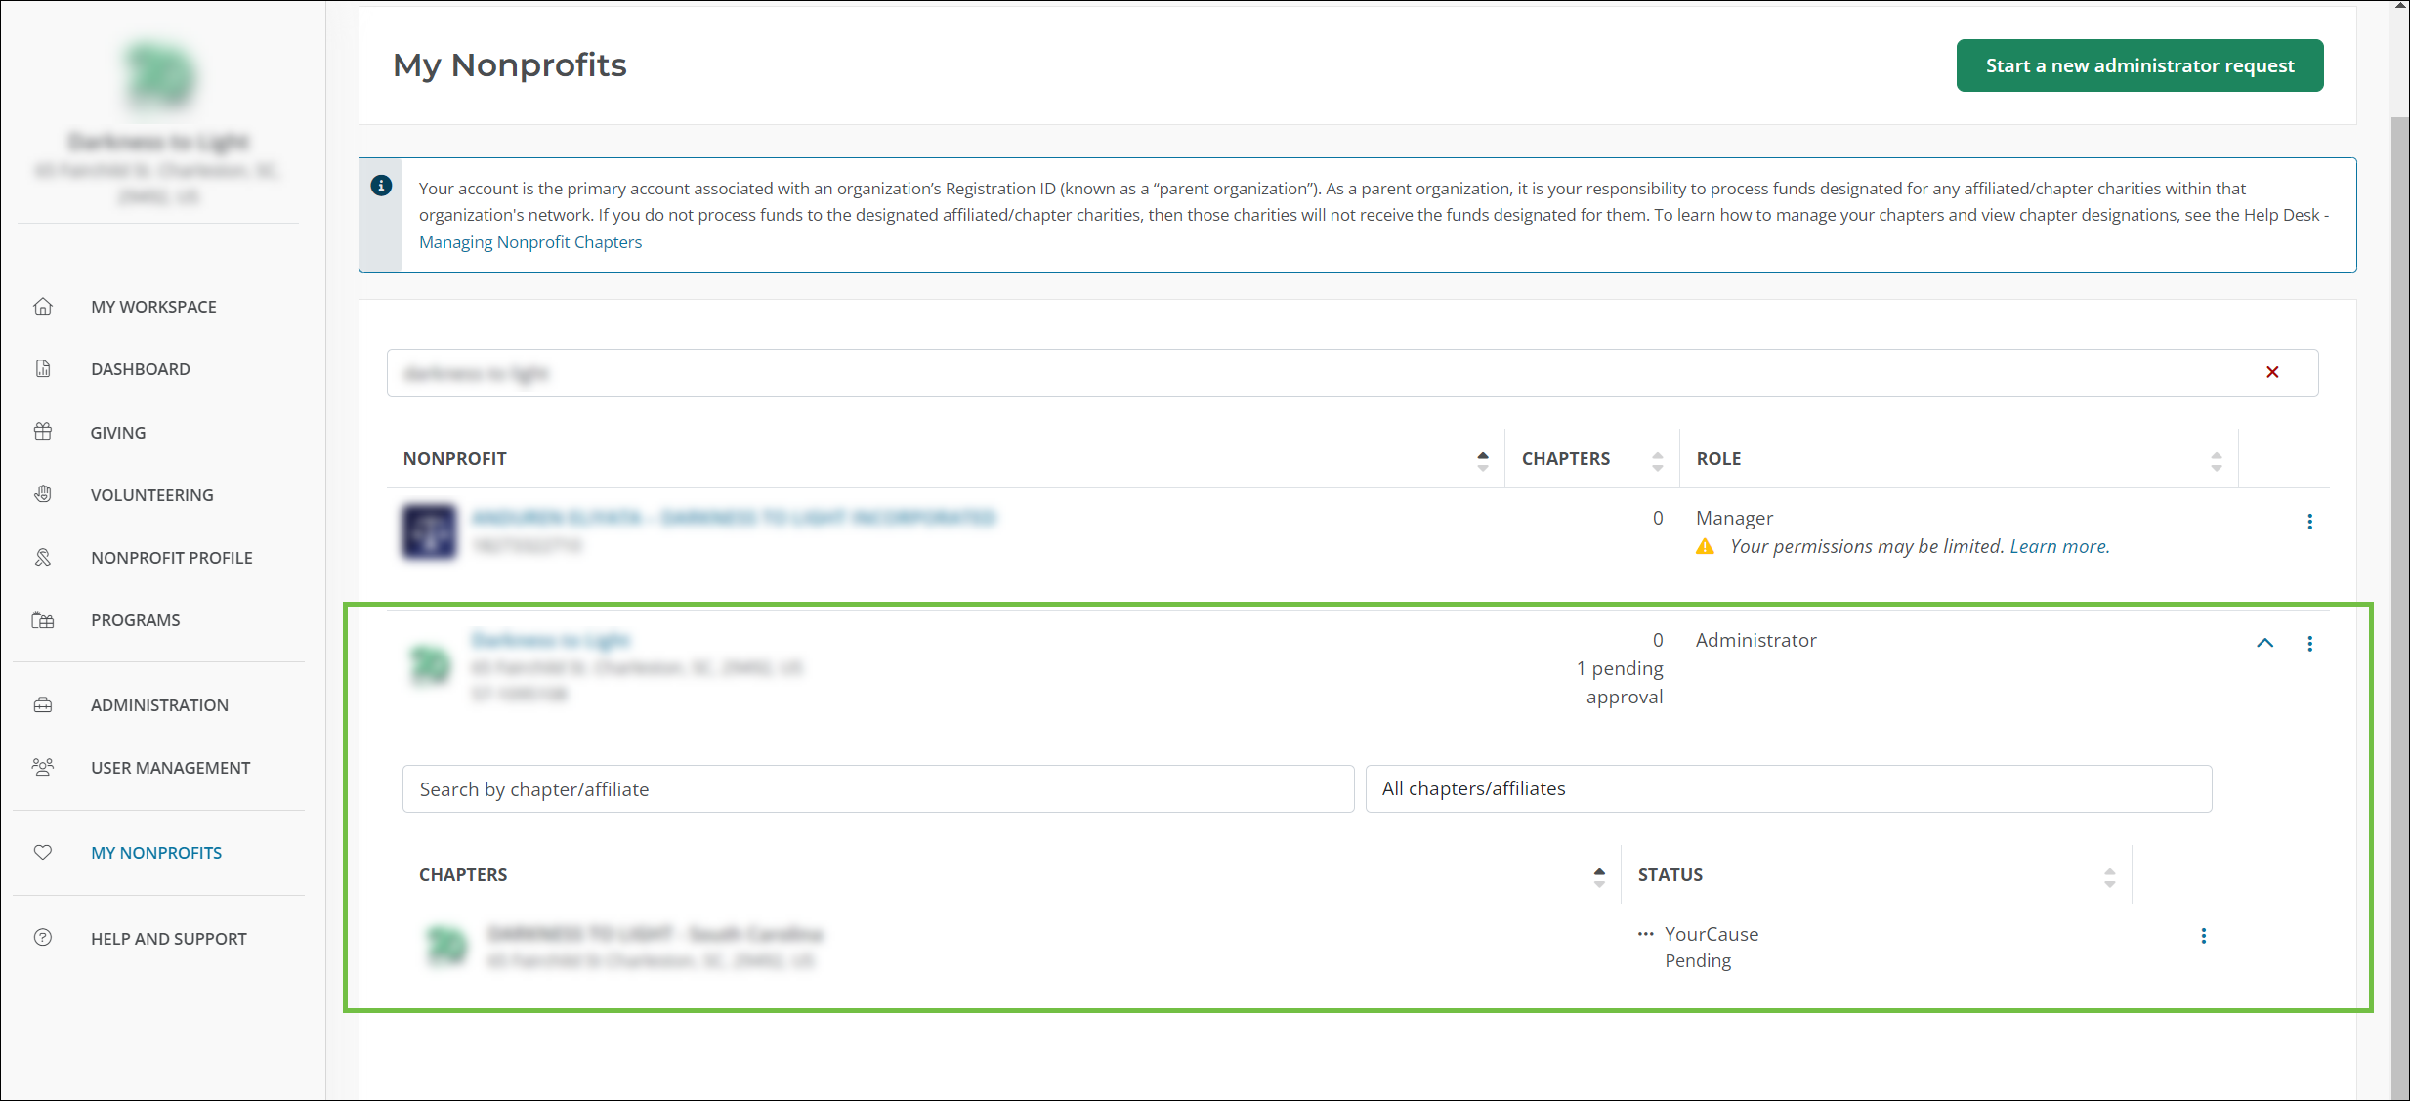Open the All chapters/affiliates dropdown

pyautogui.click(x=1788, y=788)
